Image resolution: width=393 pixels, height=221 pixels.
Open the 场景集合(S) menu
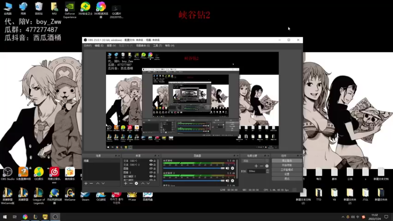(x=142, y=46)
